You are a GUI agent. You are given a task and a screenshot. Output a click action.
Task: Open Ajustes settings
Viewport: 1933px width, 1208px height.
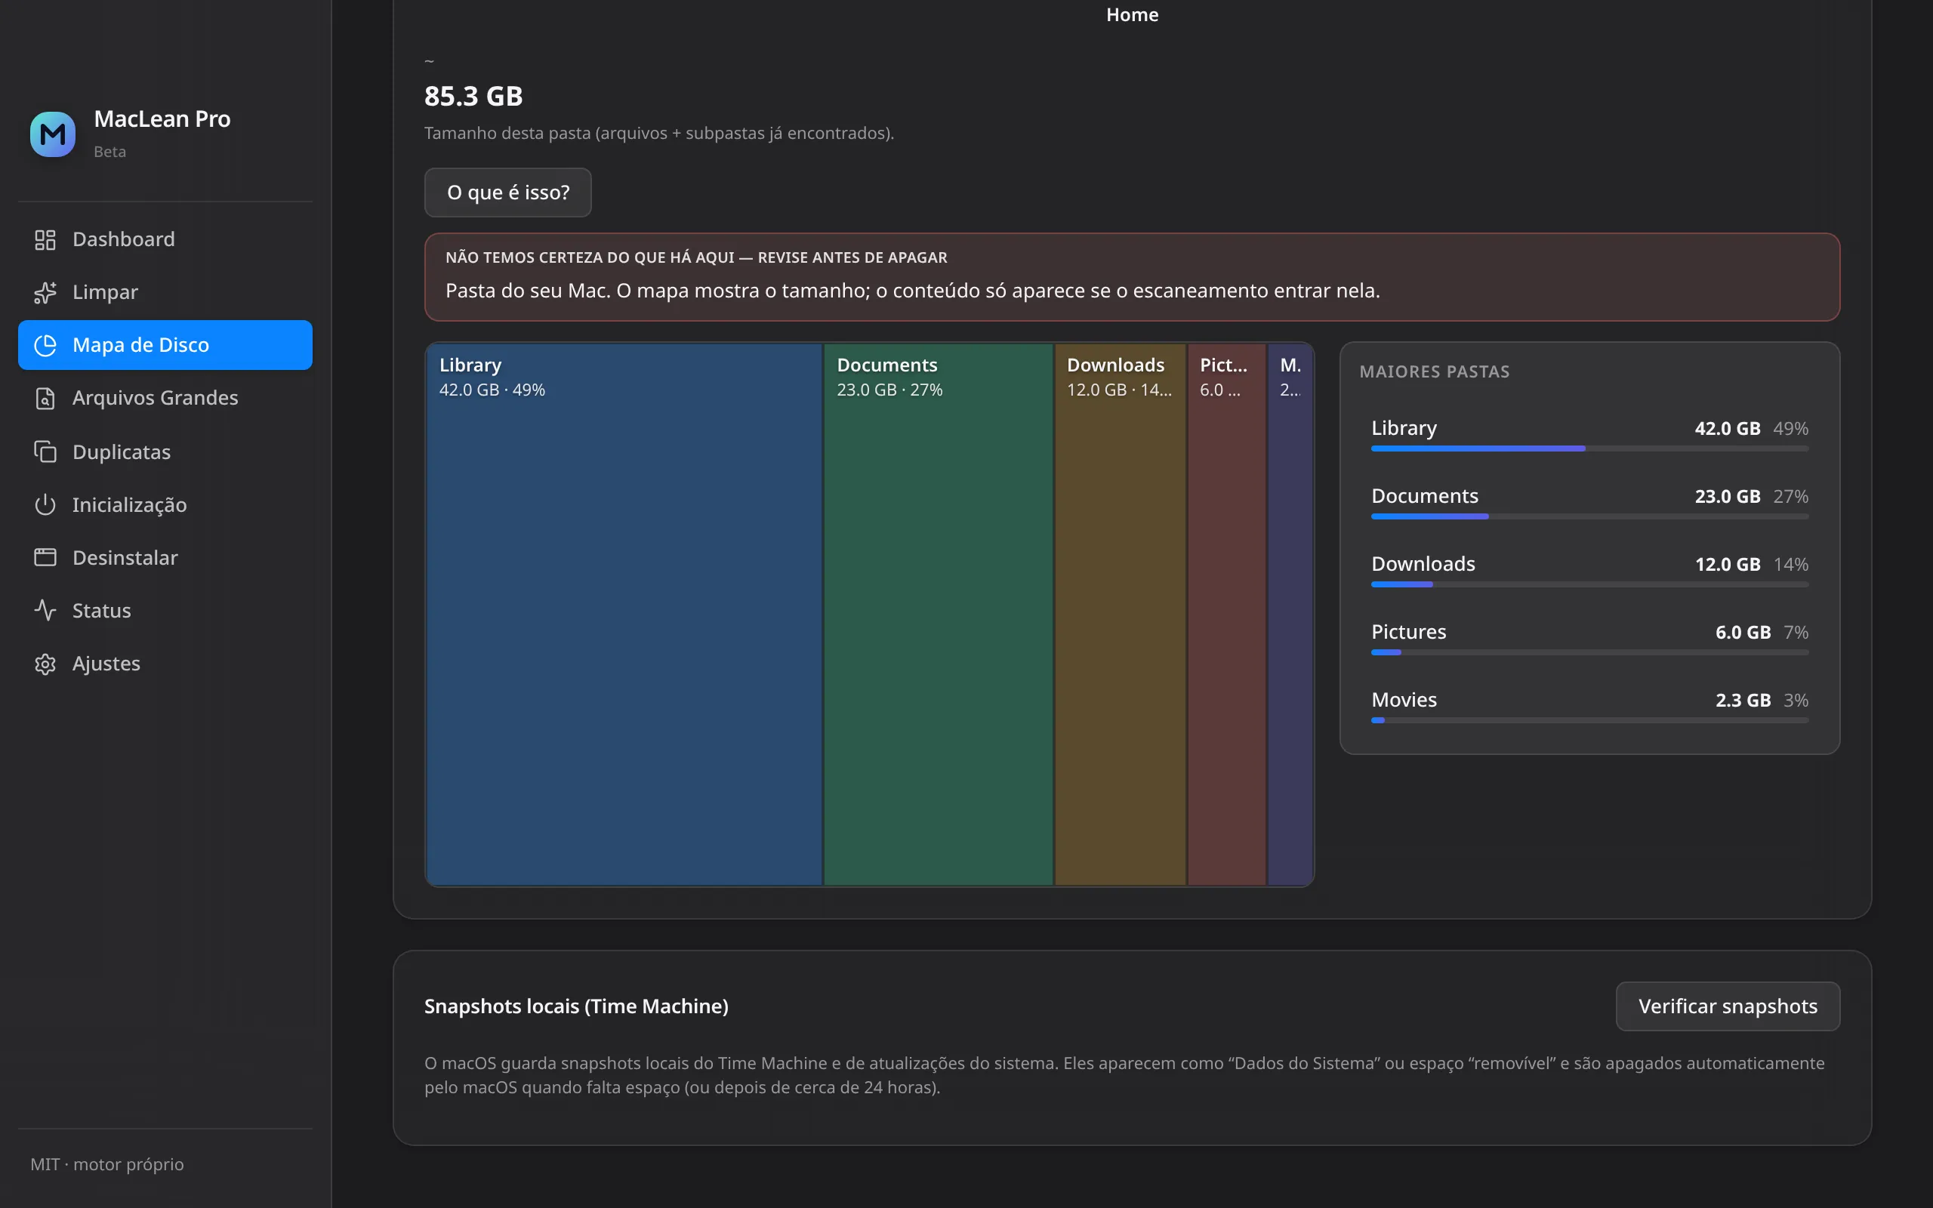(x=165, y=663)
